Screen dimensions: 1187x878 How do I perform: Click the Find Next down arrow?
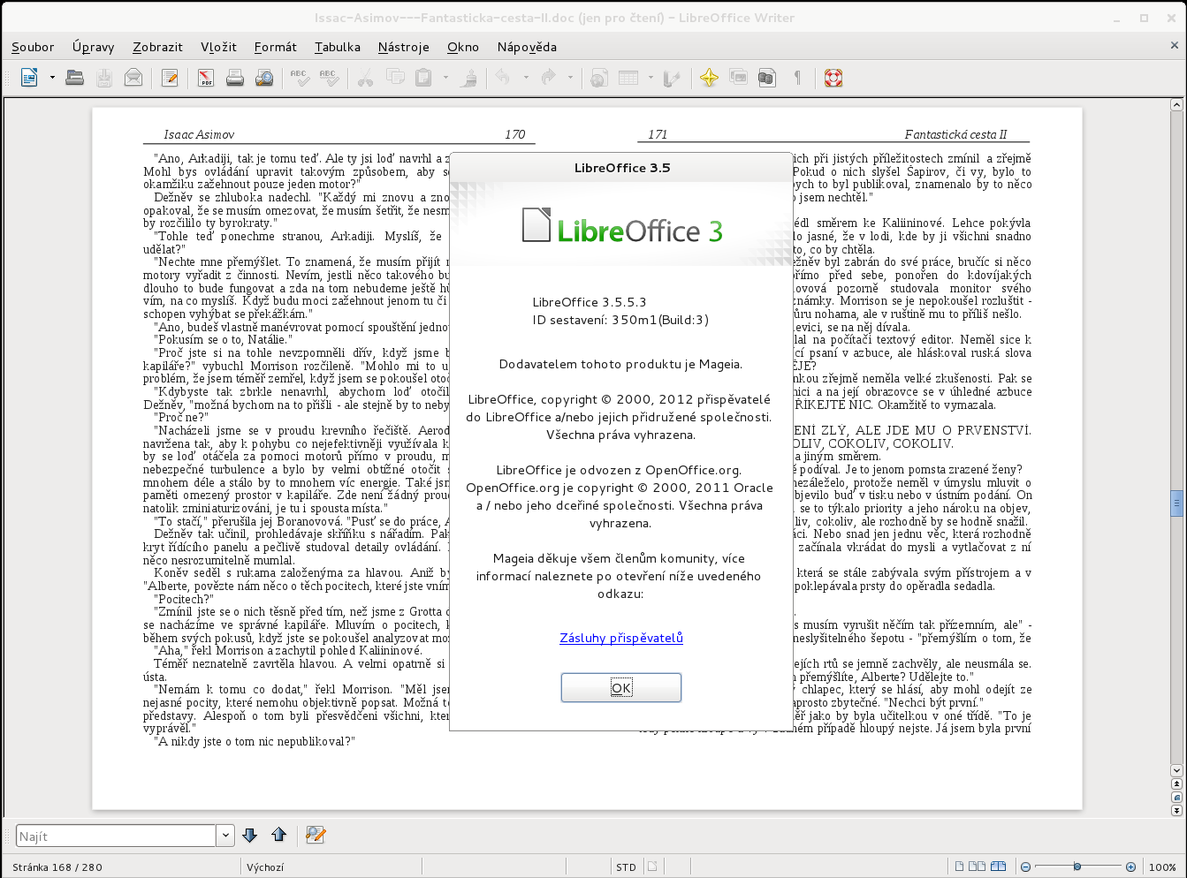249,835
